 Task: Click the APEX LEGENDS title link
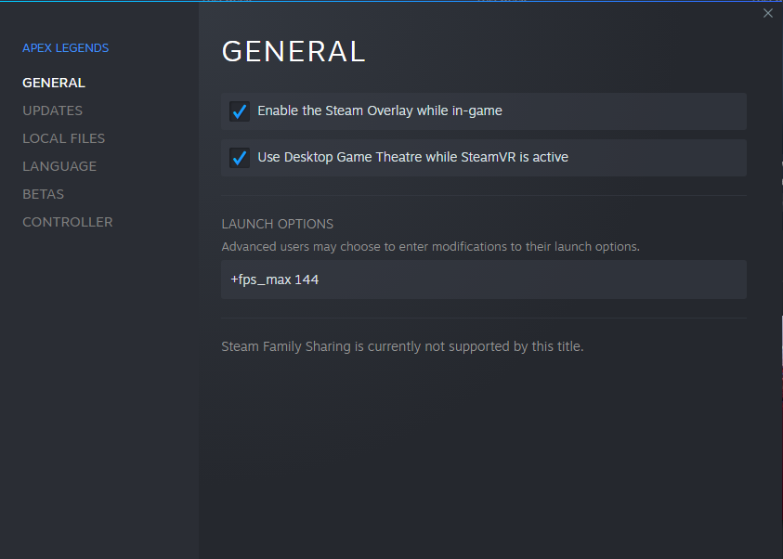pyautogui.click(x=65, y=47)
